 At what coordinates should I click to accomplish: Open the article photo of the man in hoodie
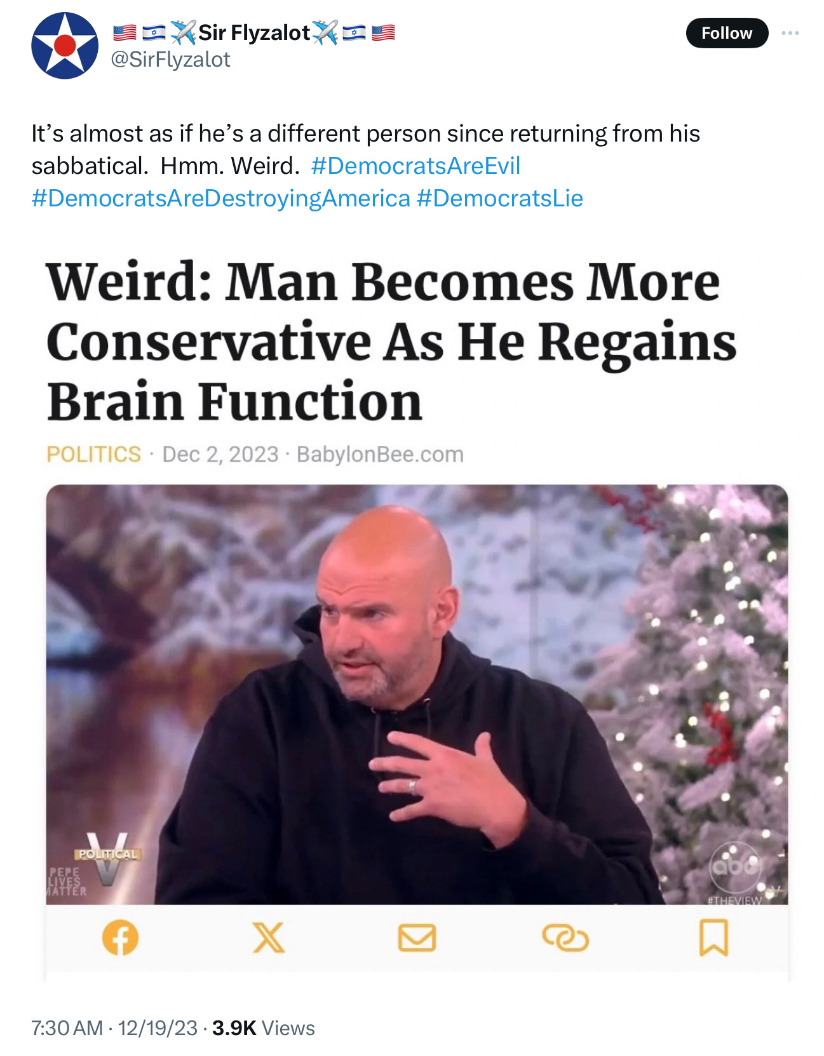[x=417, y=694]
